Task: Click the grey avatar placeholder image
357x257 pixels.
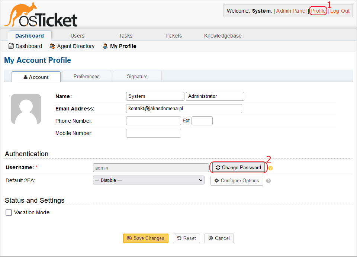Action: click(x=26, y=109)
